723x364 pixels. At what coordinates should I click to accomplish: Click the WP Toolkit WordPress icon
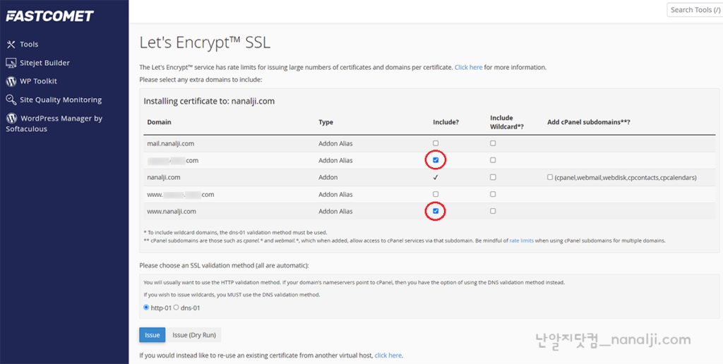(x=11, y=81)
